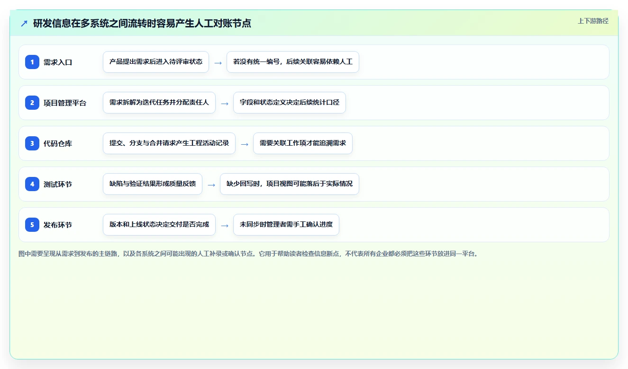Click the arrow in the 代码仓库 row
Screen dimensions: 628x369
pyautogui.click(x=245, y=144)
